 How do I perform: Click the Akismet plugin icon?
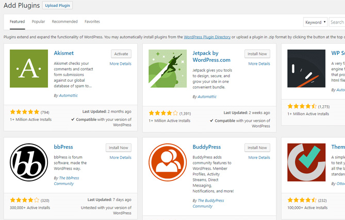(29, 69)
